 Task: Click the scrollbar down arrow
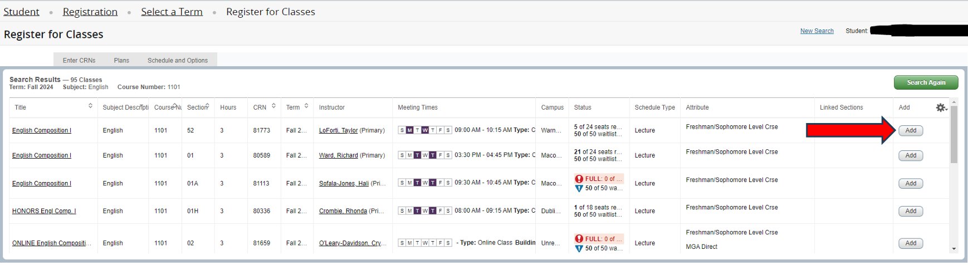(954, 249)
